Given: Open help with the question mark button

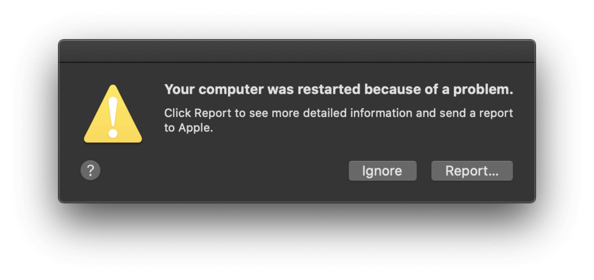Looking at the screenshot, I should tap(90, 171).
